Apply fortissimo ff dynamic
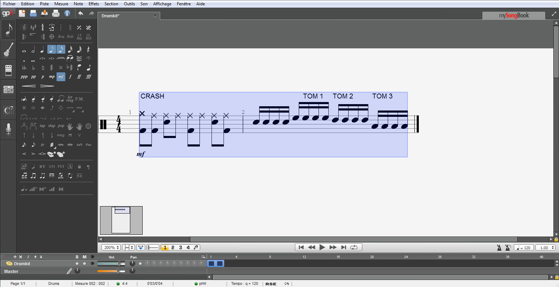 (79, 77)
